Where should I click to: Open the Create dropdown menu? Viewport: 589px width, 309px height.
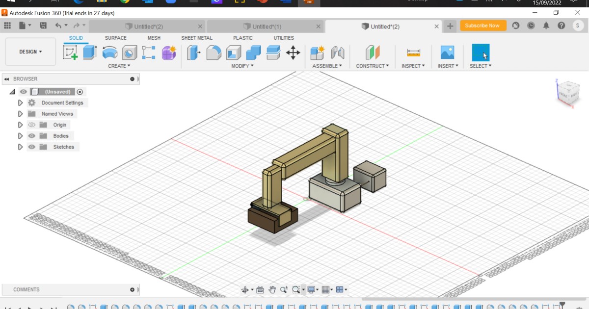[x=119, y=66]
